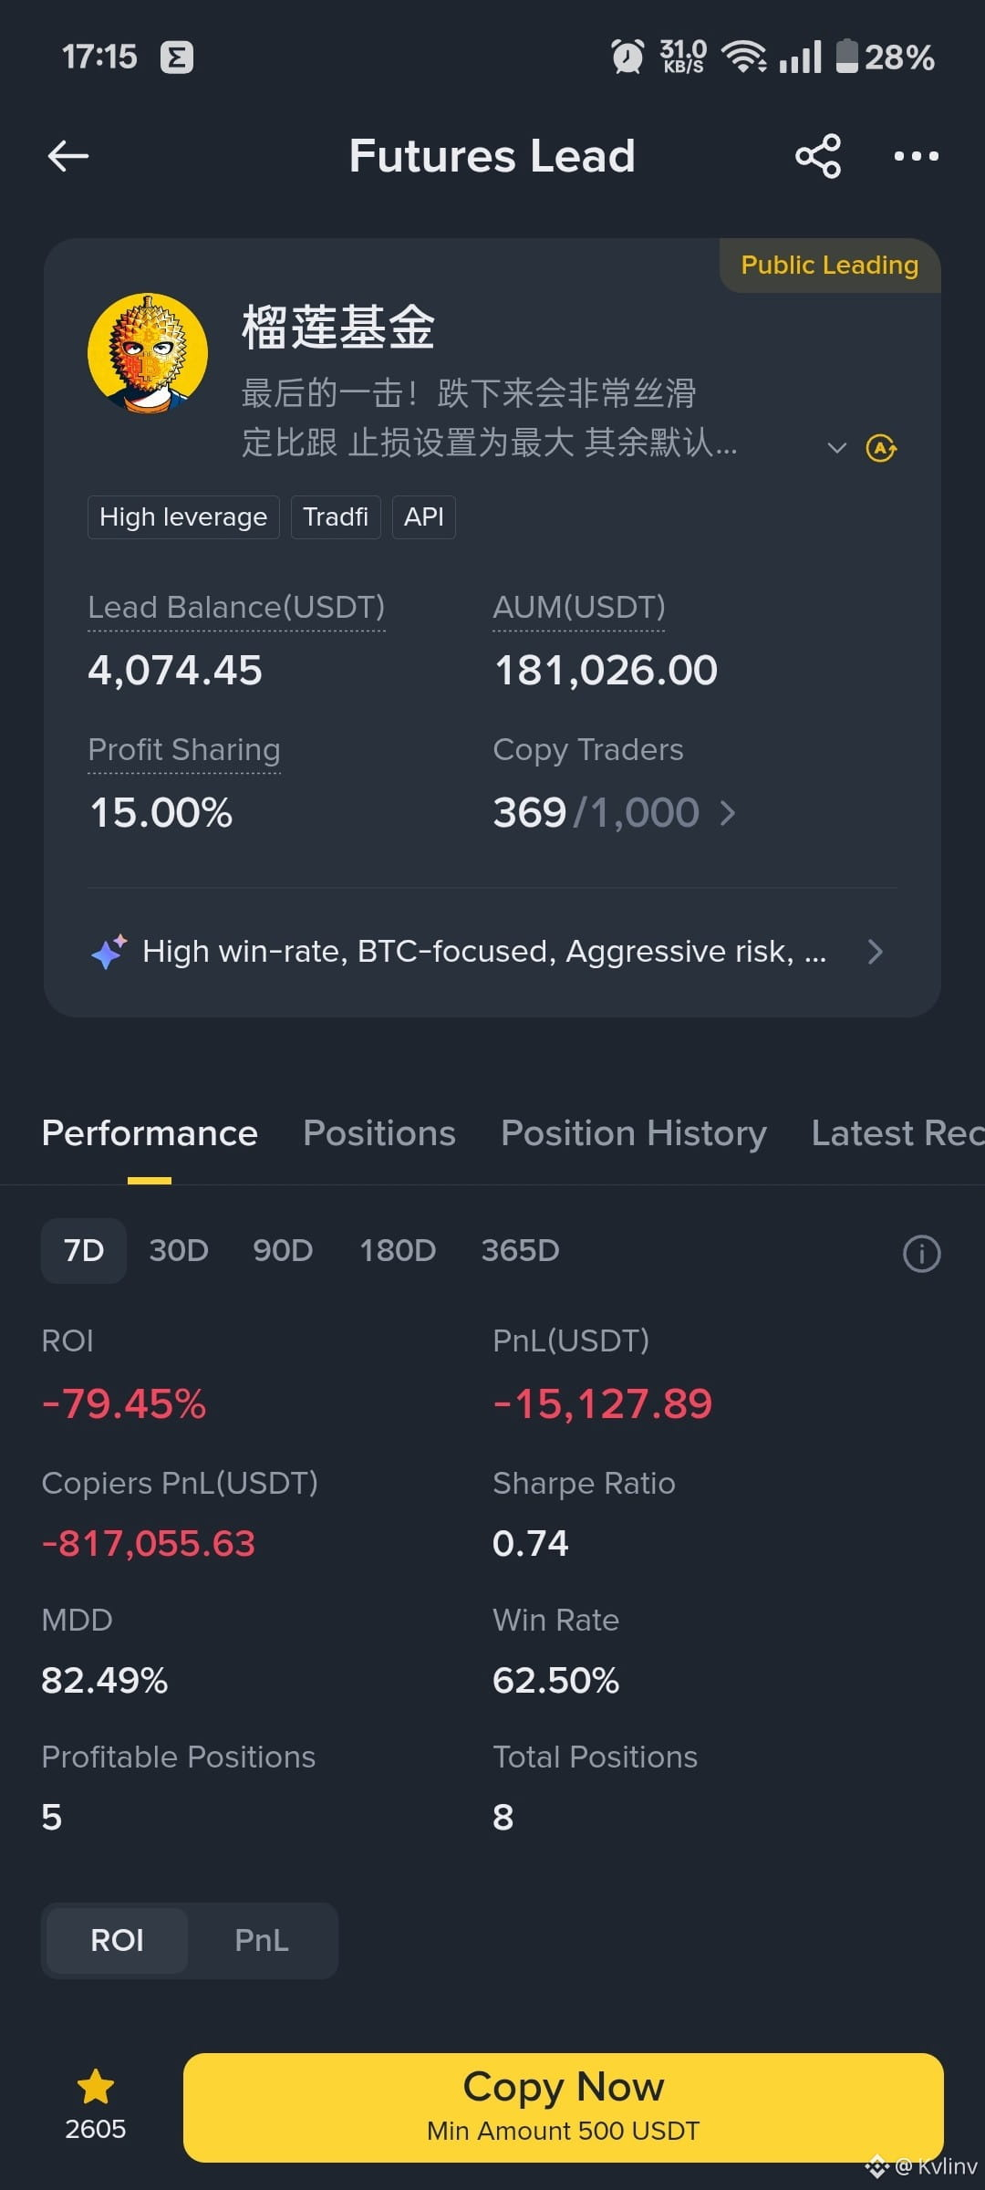Open the Position History tab
This screenshot has width=985, height=2190.
point(634,1133)
